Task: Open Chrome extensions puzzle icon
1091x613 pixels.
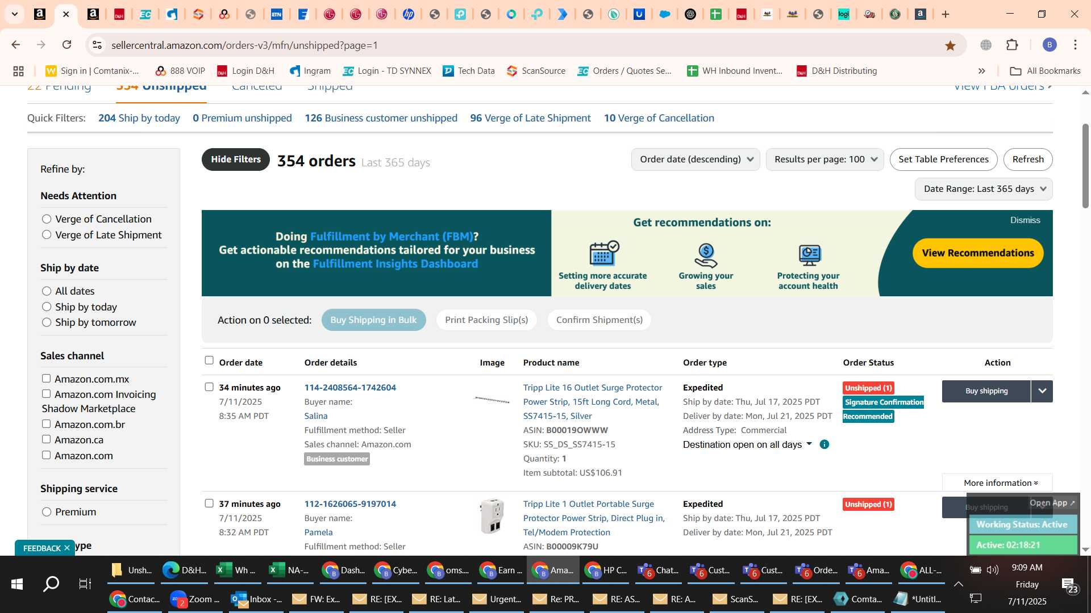Action: (1012, 45)
